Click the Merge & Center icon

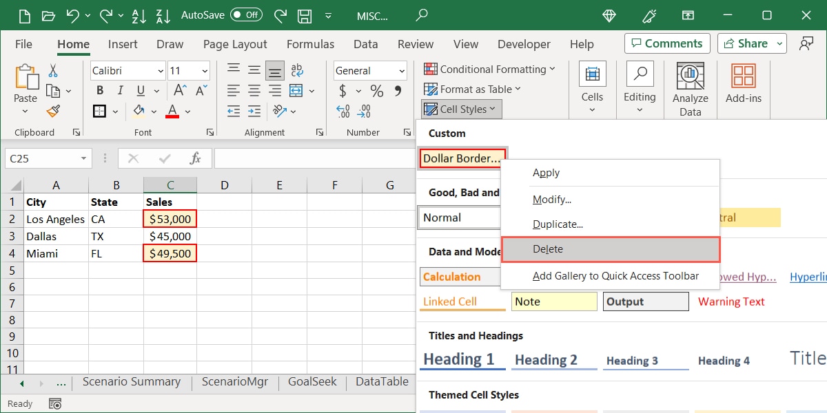(296, 90)
